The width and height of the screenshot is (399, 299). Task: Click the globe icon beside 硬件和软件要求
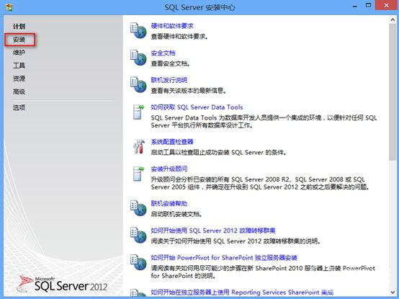pos(138,30)
